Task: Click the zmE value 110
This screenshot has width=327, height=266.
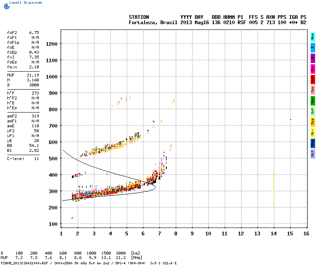Action: 36,126
